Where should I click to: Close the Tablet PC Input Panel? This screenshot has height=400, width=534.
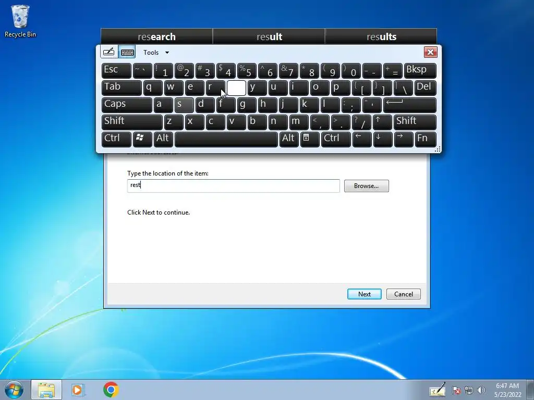pos(430,52)
